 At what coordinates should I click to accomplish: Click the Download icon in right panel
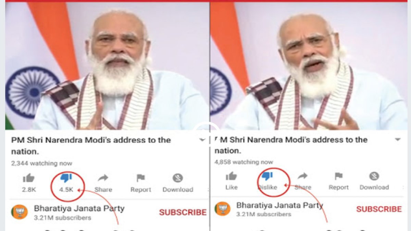(374, 176)
